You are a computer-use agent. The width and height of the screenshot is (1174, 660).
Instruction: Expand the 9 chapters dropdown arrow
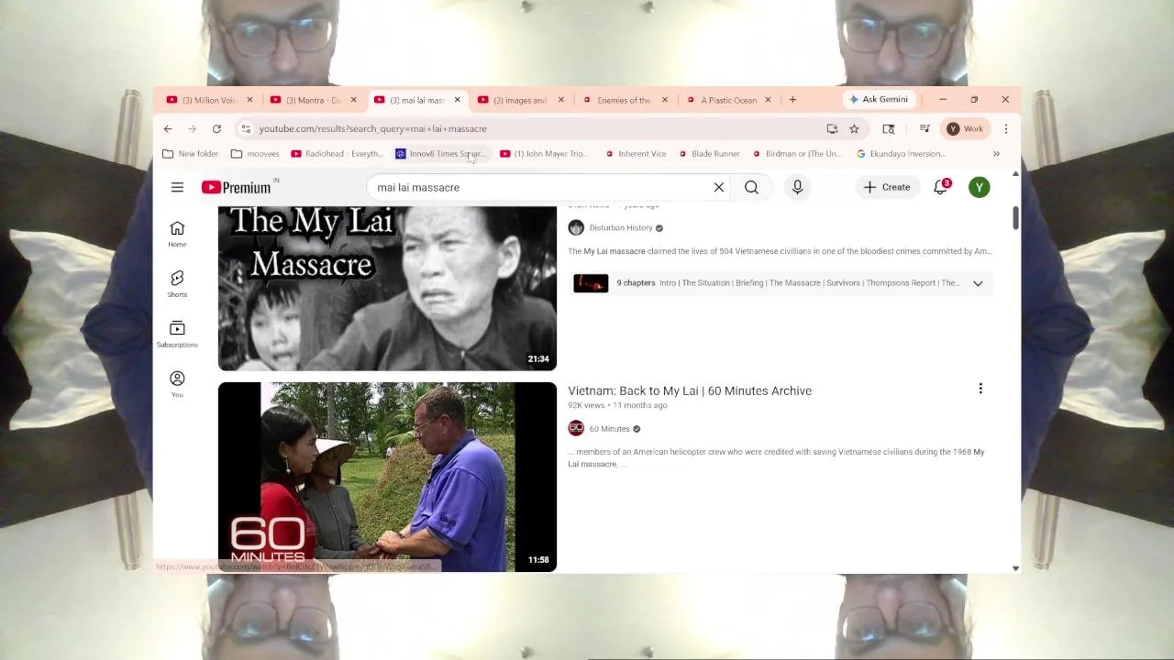[x=978, y=283]
